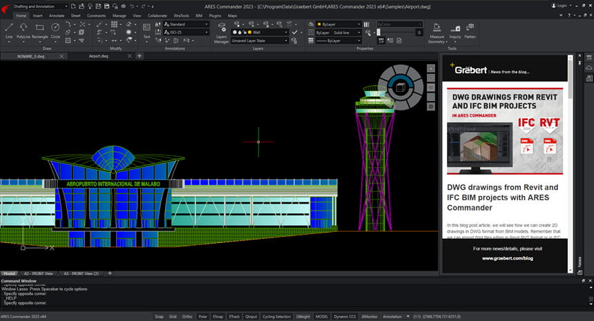594x321 pixels.
Task: Click the Inquiry tool
Action: 455,32
